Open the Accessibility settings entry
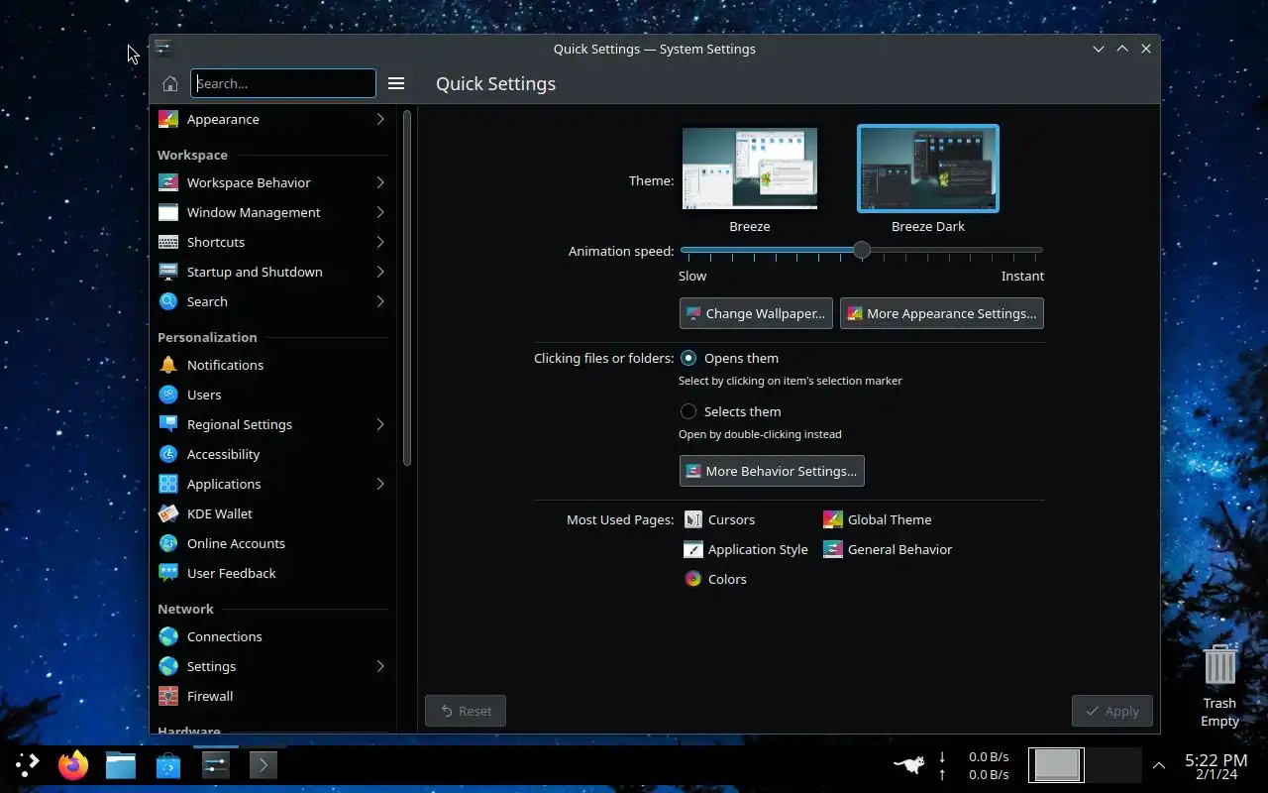1268x793 pixels. click(x=272, y=454)
